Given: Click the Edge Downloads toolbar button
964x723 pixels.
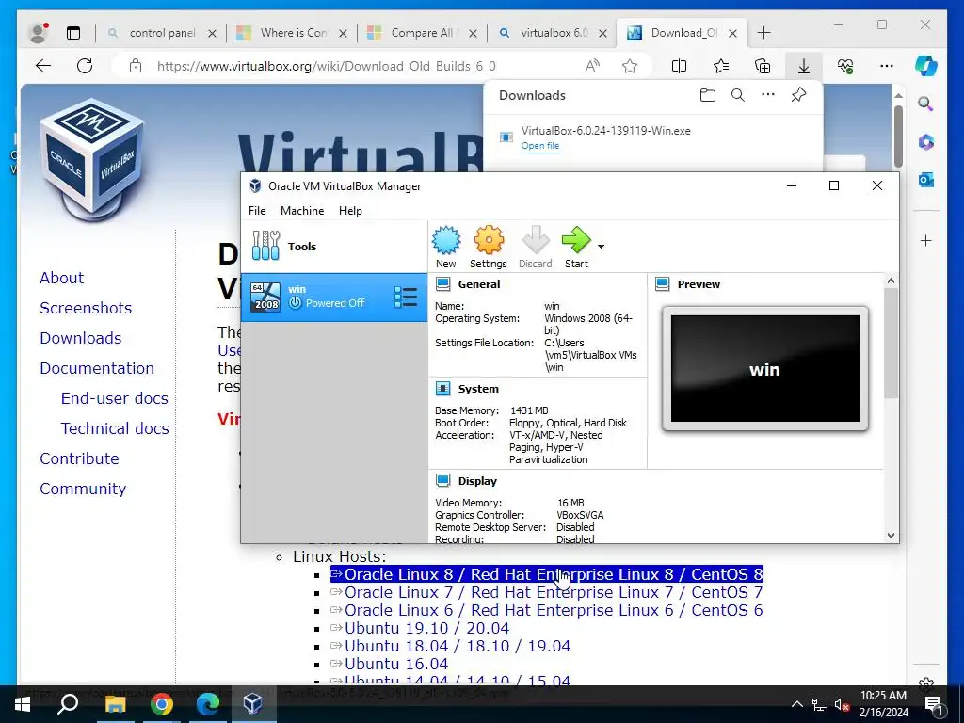Looking at the screenshot, I should tap(804, 66).
